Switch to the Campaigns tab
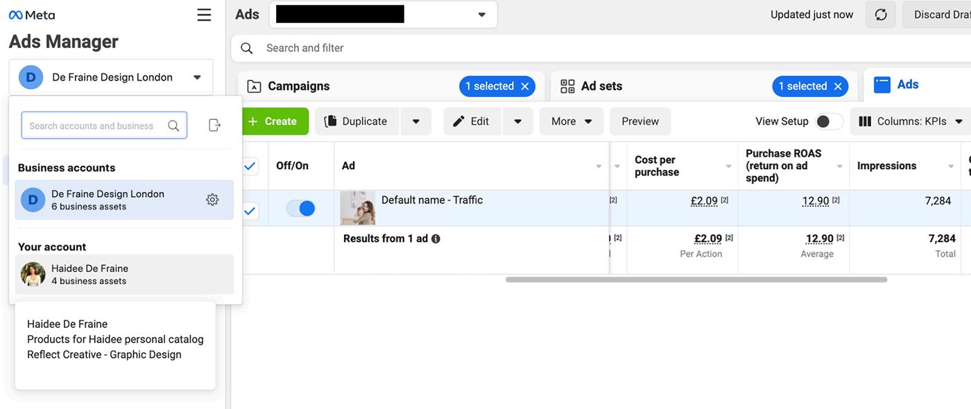 (x=298, y=86)
